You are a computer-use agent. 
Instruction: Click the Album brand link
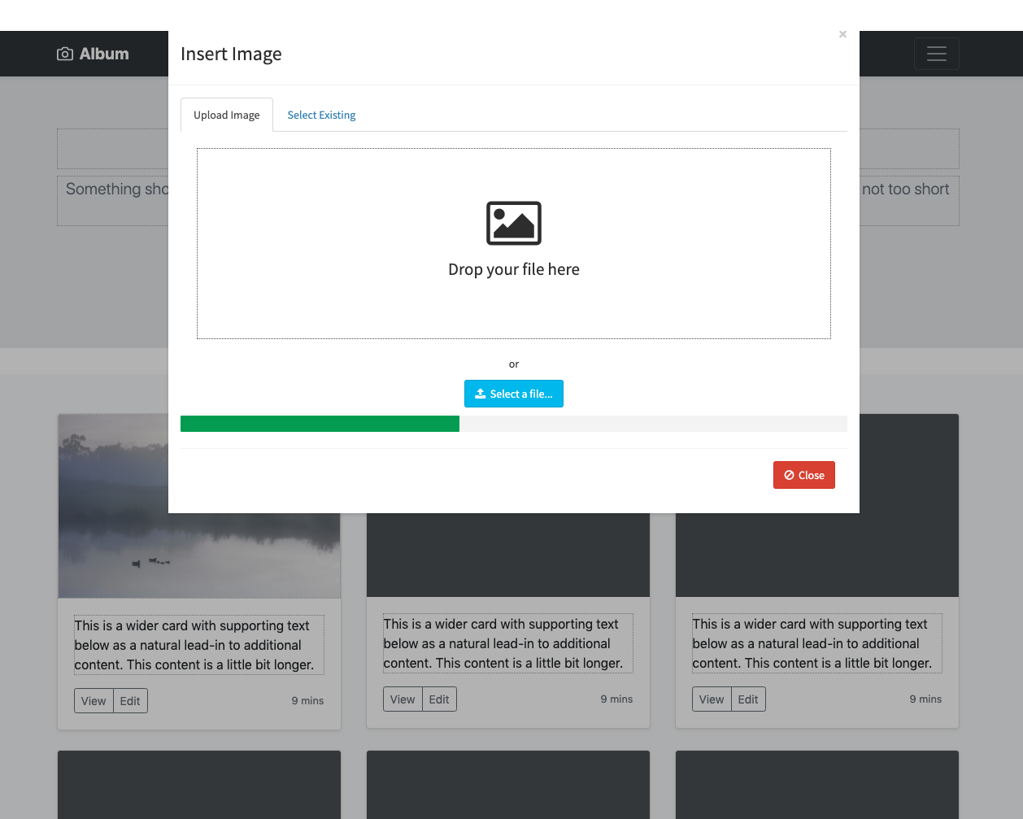click(x=93, y=54)
